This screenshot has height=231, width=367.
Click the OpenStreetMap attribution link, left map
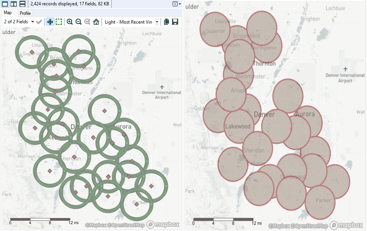(x=126, y=225)
